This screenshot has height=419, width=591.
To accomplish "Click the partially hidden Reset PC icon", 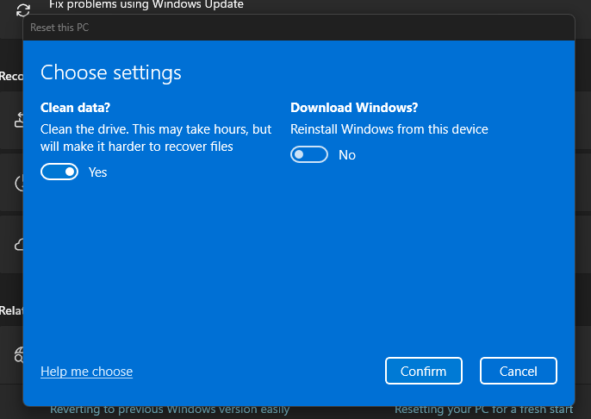I will [x=19, y=121].
